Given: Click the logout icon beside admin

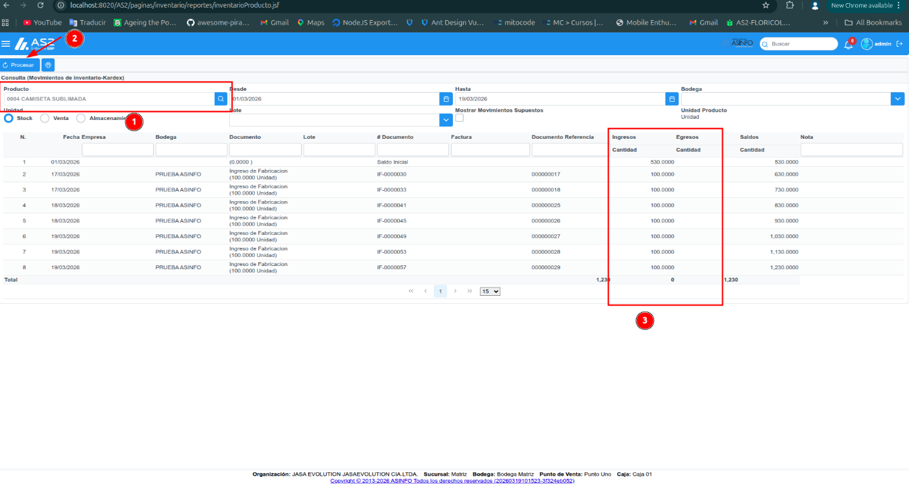Looking at the screenshot, I should click(x=899, y=44).
